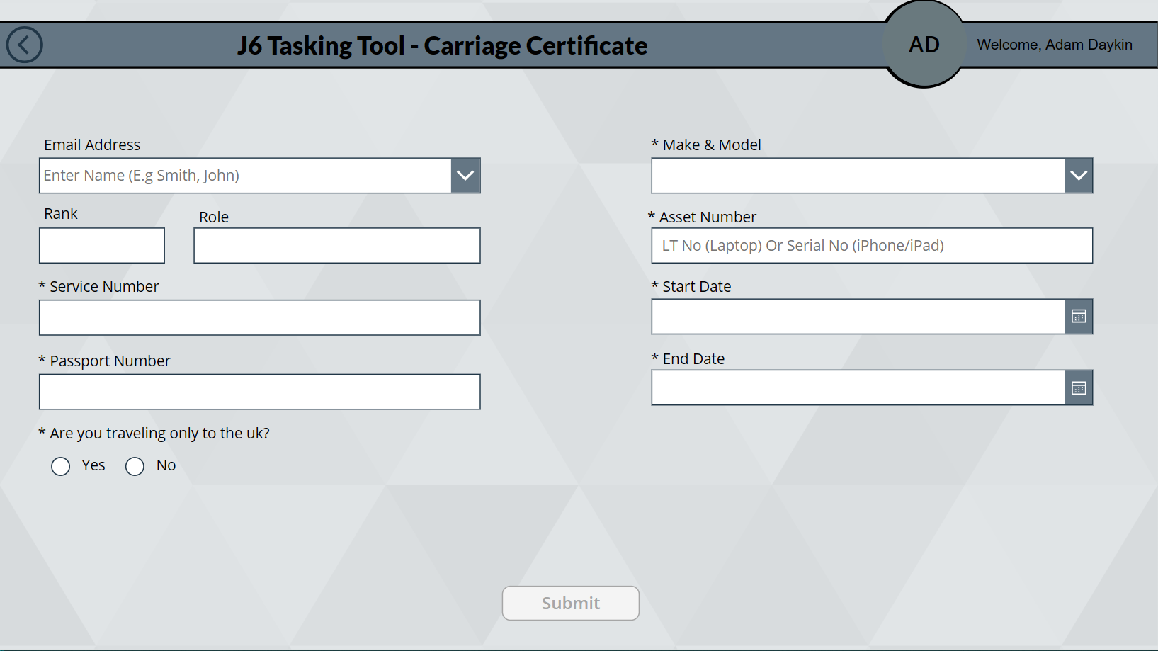The height and width of the screenshot is (651, 1158).
Task: Focus the Passport Number field
Action: click(260, 392)
